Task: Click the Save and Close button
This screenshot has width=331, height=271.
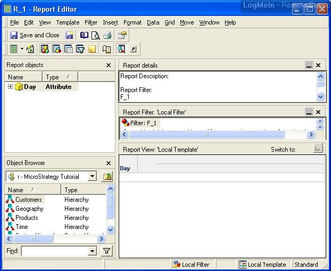Action: tap(35, 35)
